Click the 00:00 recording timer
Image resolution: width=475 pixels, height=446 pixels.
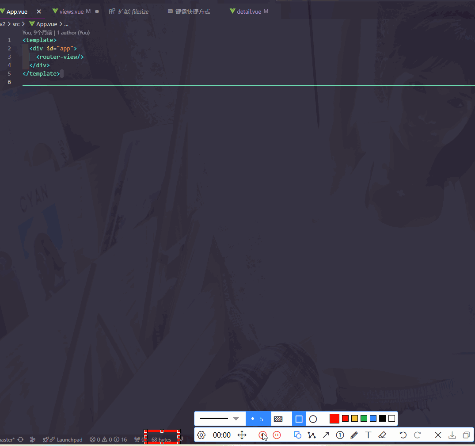[x=222, y=435]
